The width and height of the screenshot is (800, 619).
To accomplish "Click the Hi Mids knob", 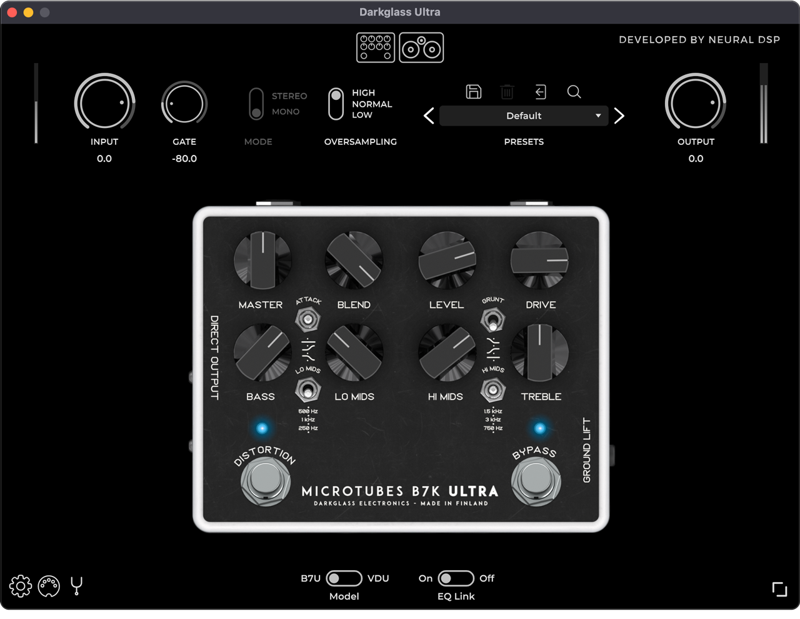I will pos(447,353).
